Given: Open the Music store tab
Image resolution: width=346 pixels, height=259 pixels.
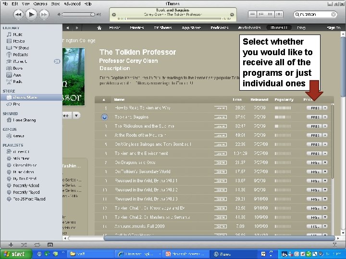Looking at the screenshot, I should tap(115, 28).
